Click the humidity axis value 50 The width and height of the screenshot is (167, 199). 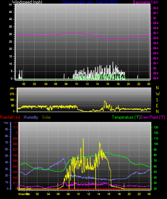click(6, 156)
